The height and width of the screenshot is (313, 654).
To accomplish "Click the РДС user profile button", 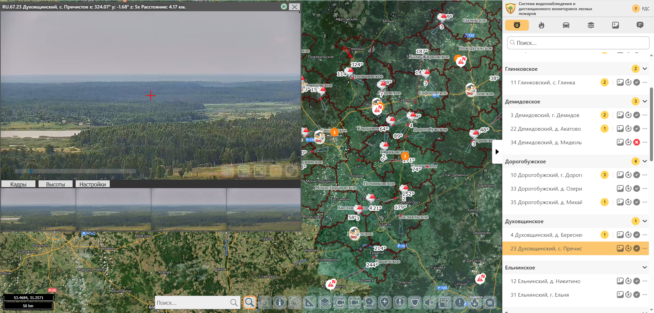I will [641, 9].
